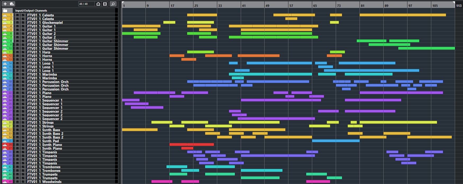Open the track presets icon beside Add Track
This screenshot has height=184, width=463.
point(12,4)
